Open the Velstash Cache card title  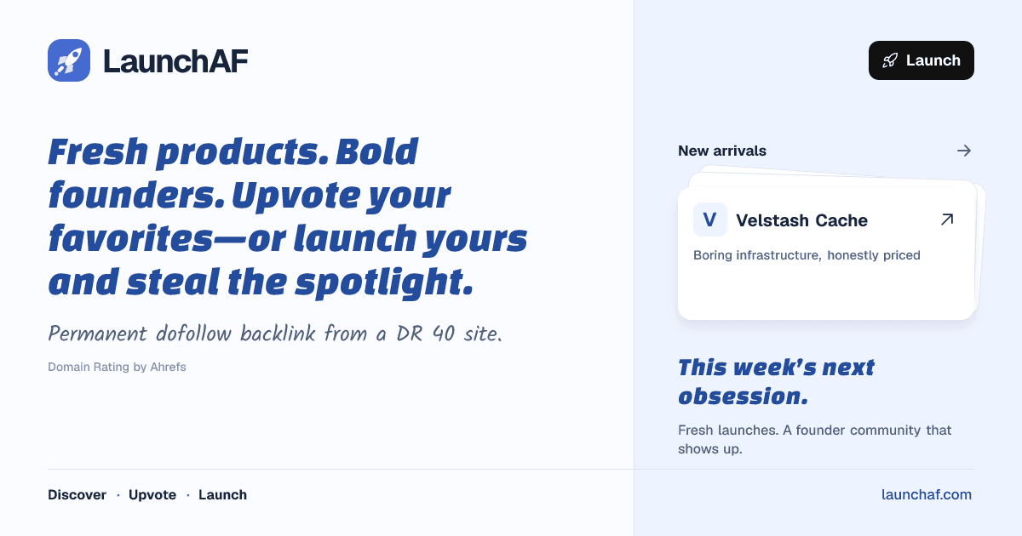tap(801, 220)
